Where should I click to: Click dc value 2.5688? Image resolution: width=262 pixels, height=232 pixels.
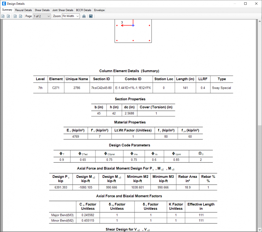point(129,114)
